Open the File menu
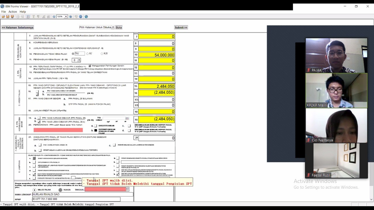 4,12
